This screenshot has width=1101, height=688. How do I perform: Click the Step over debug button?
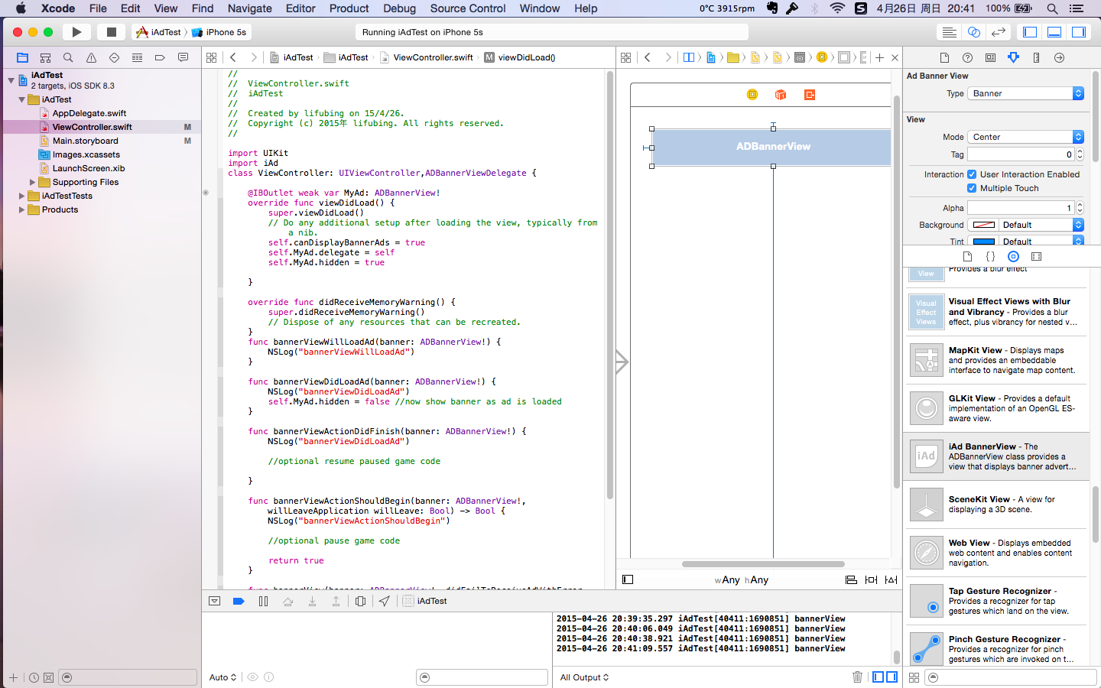click(x=287, y=601)
